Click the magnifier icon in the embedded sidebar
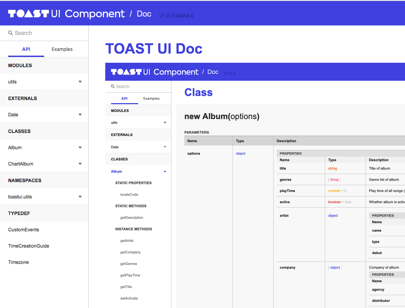 pos(113,86)
